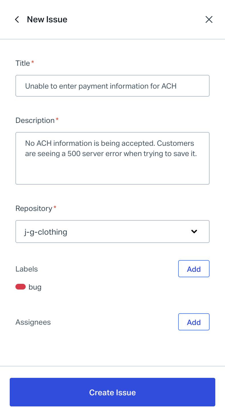225x415 pixels.
Task: Click the red asterisk beside Title
Action: click(33, 62)
